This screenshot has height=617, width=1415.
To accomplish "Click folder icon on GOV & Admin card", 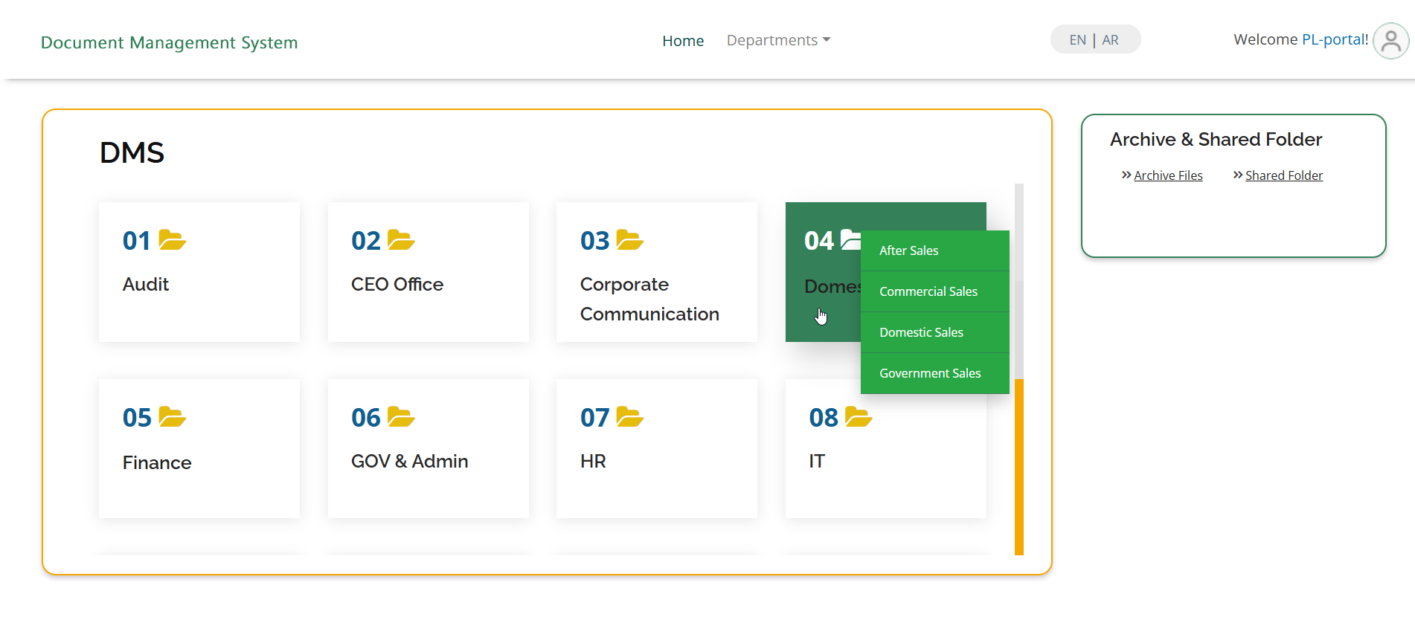I will tap(401, 417).
